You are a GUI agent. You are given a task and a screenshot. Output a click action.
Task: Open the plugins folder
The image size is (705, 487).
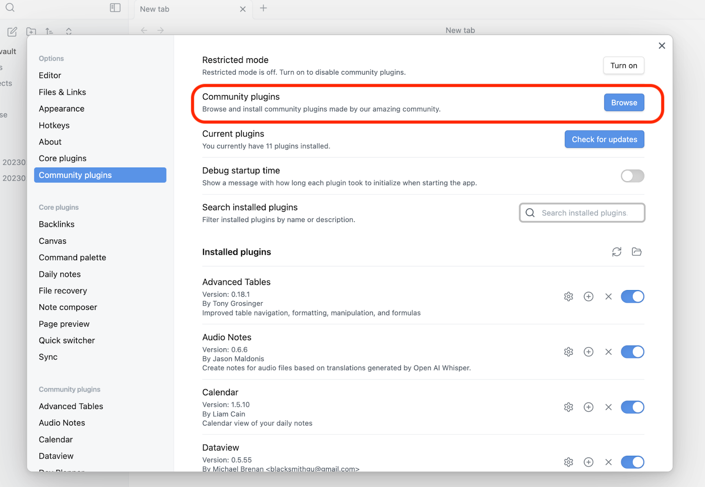pyautogui.click(x=636, y=252)
